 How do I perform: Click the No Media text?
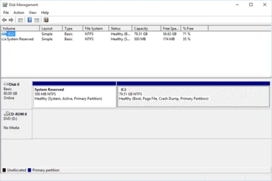click(x=11, y=128)
